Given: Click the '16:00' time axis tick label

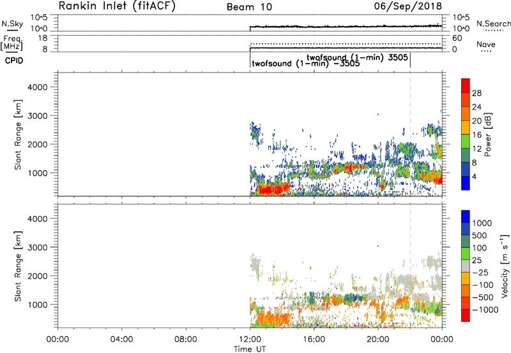Looking at the screenshot, I should click(x=314, y=340).
